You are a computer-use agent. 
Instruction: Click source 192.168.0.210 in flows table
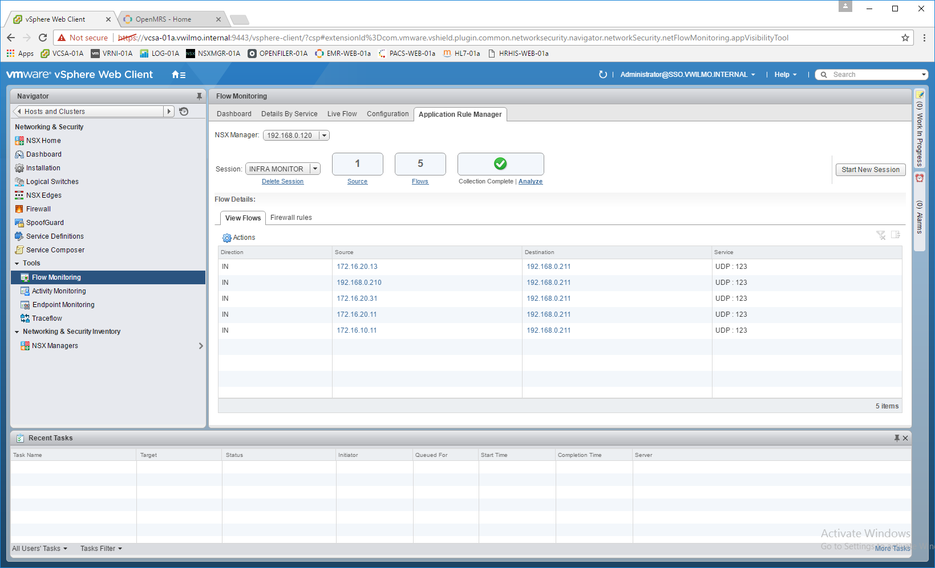click(x=359, y=283)
